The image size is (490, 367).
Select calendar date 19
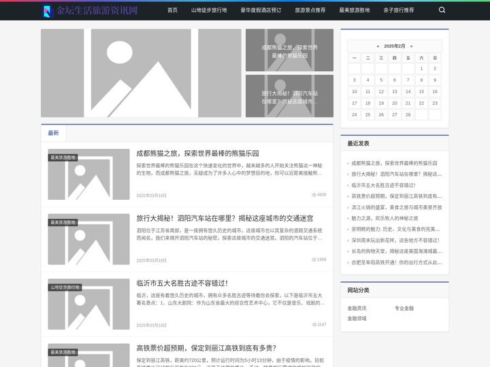pos(381,103)
